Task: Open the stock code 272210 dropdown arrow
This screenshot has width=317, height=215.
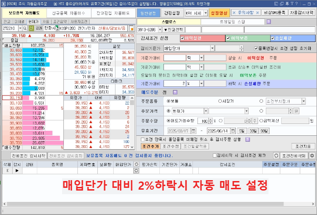Action: click(20, 28)
